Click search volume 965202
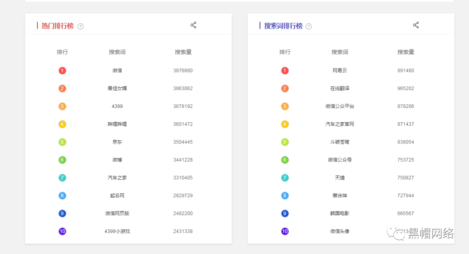The width and height of the screenshot is (469, 254). click(406, 88)
